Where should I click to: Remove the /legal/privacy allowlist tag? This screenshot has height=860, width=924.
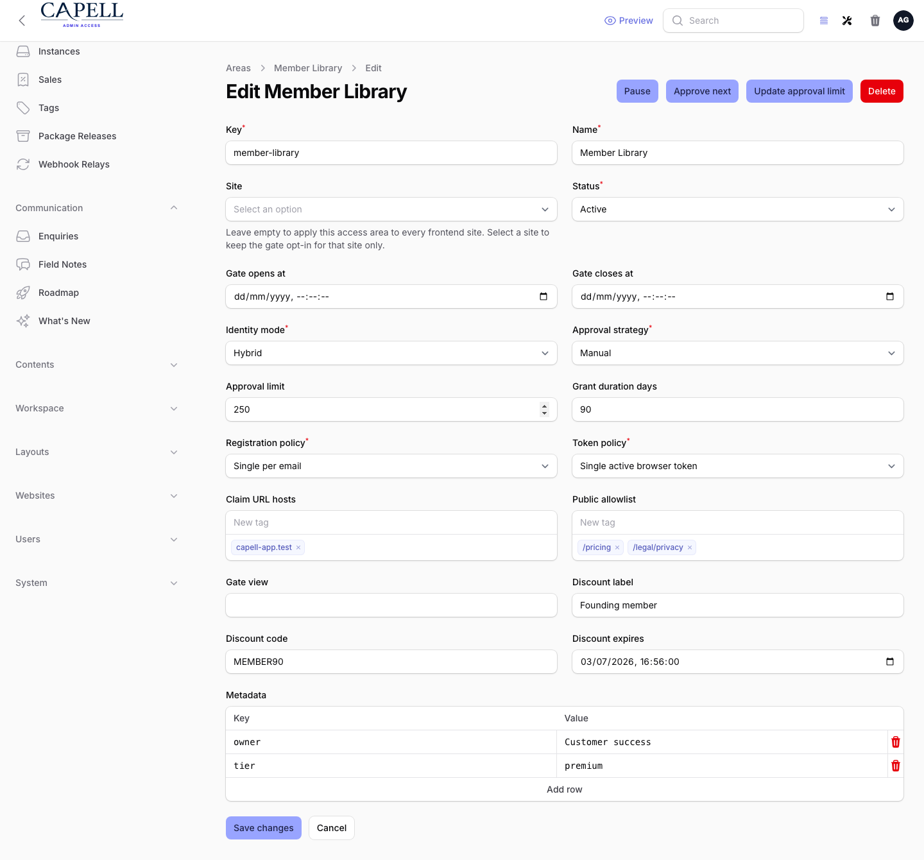point(690,547)
